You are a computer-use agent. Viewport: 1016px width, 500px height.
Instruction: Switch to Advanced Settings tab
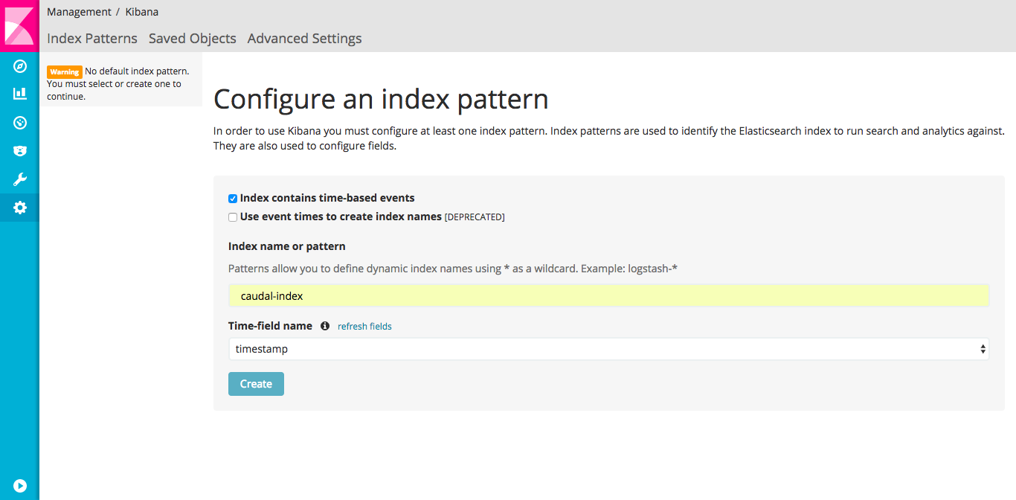click(305, 39)
